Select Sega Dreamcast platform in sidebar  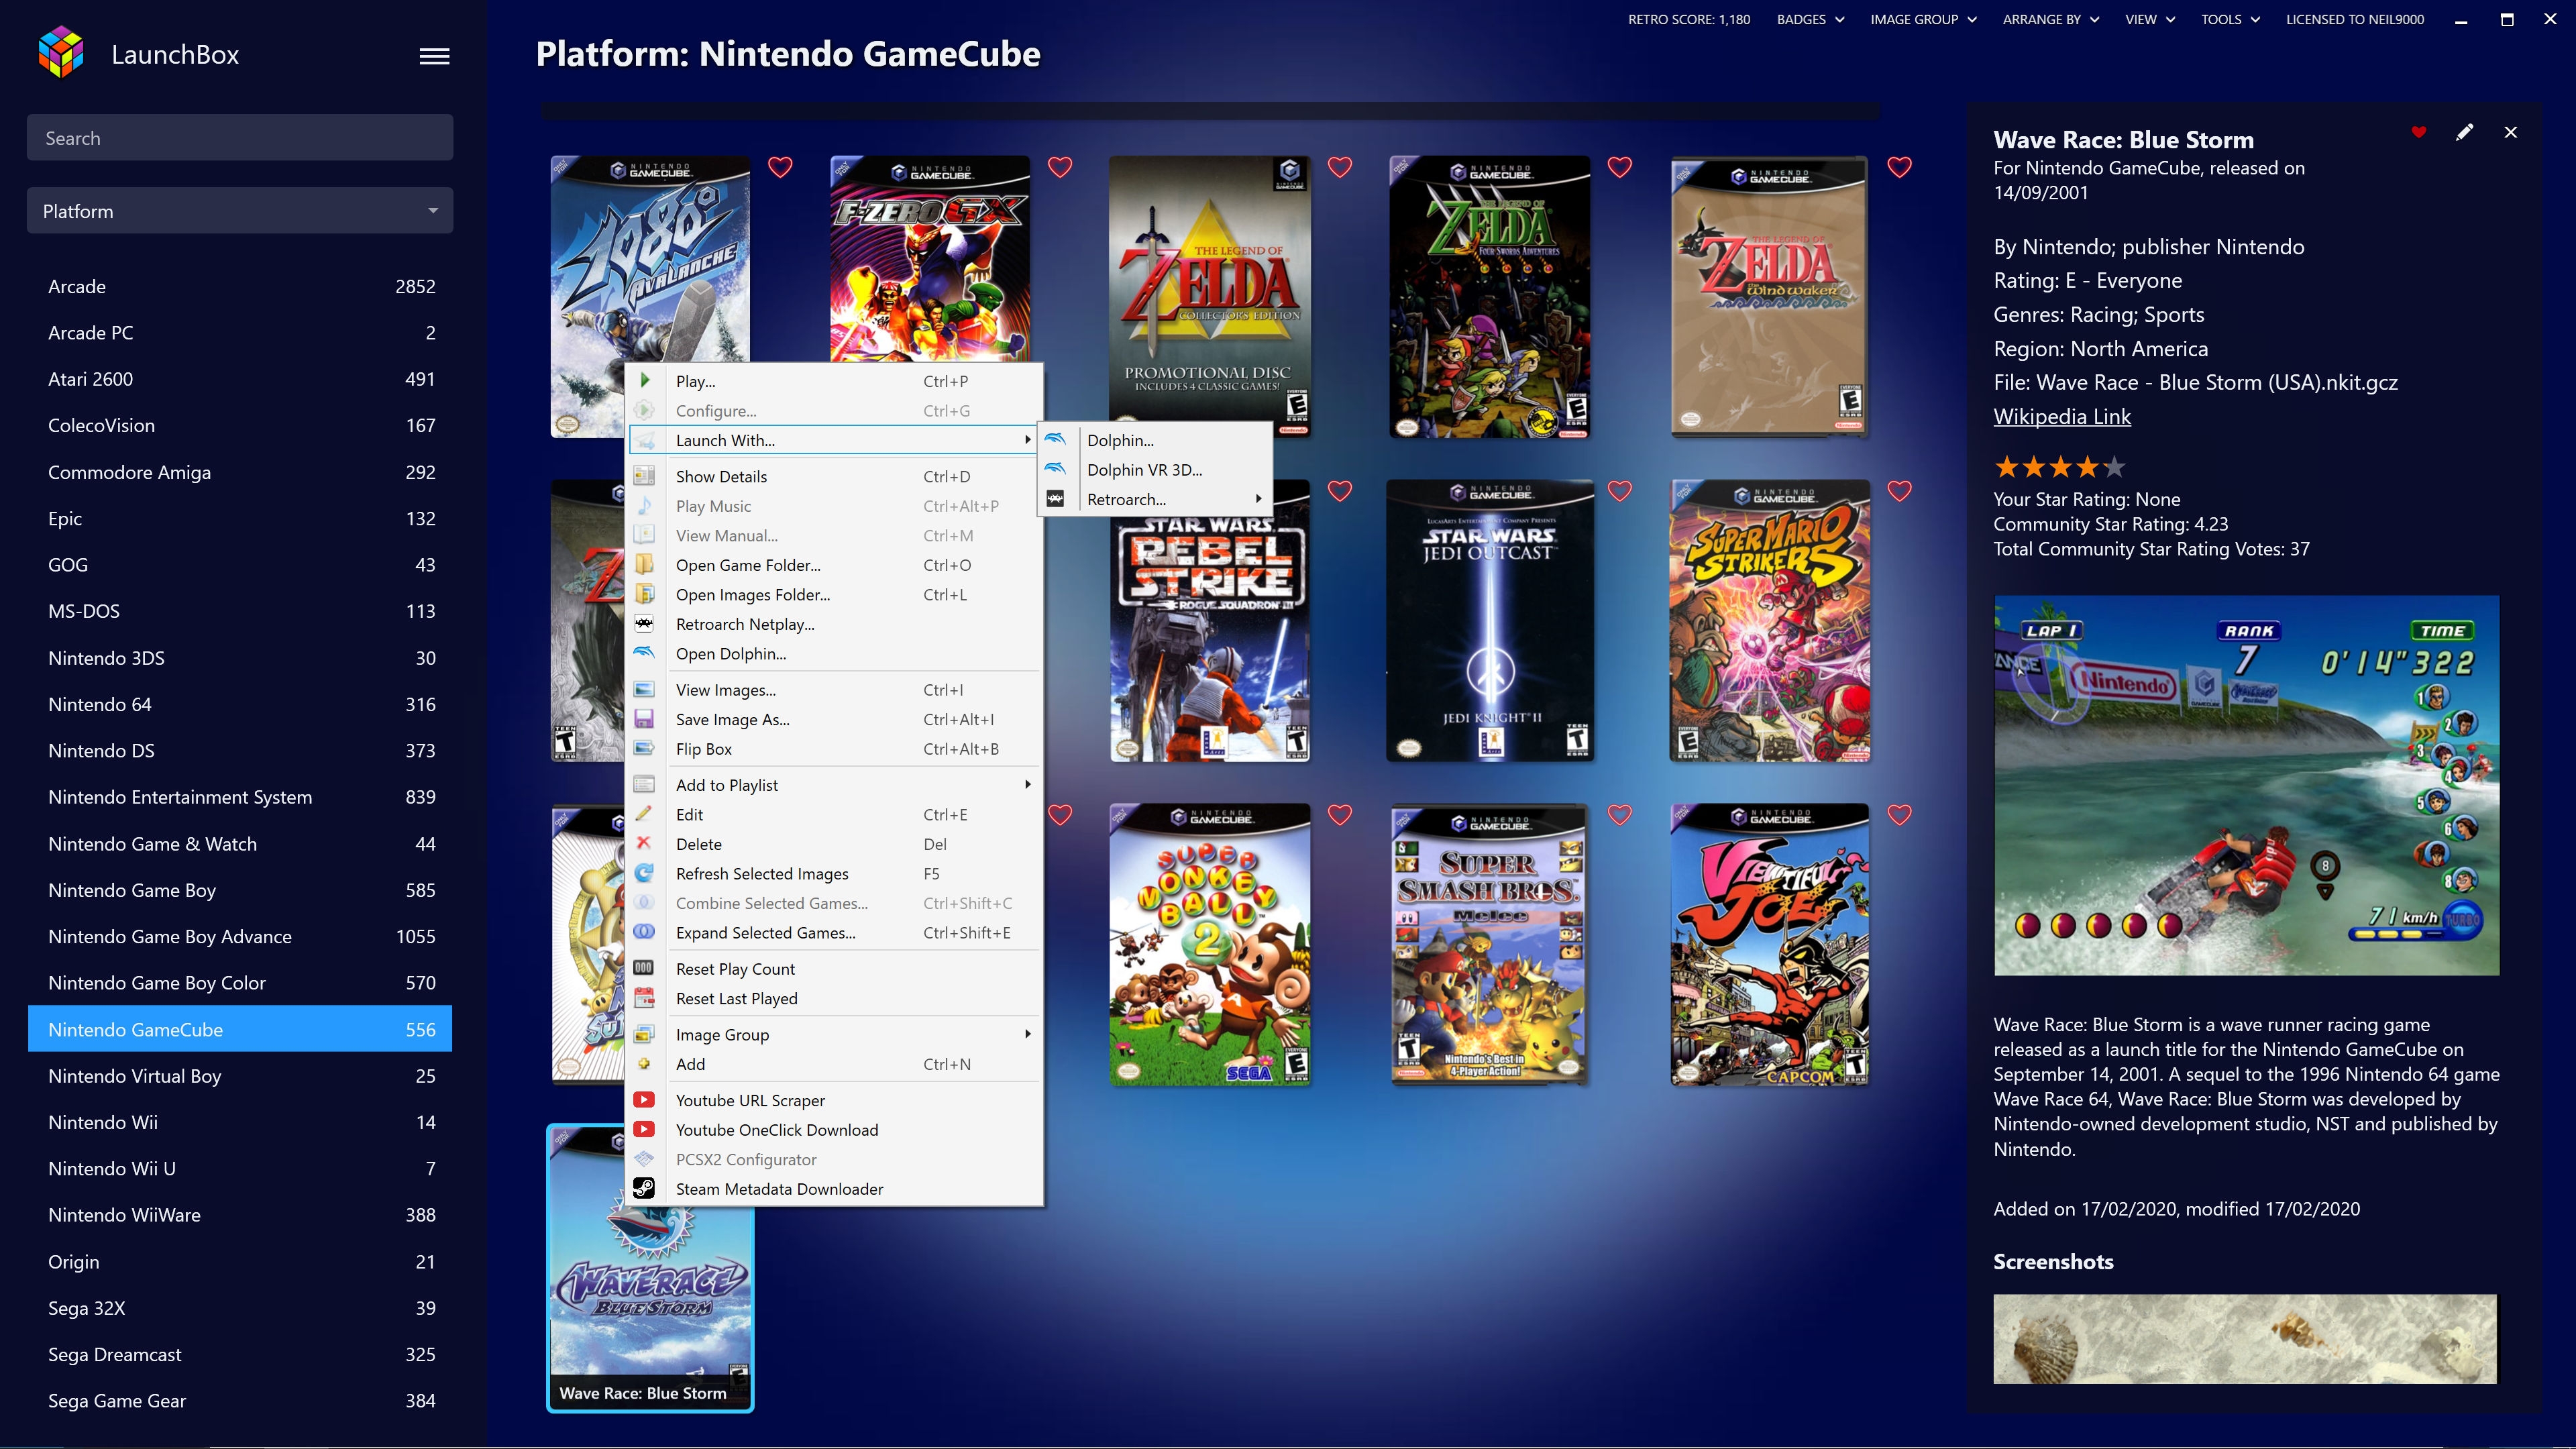point(240,1354)
